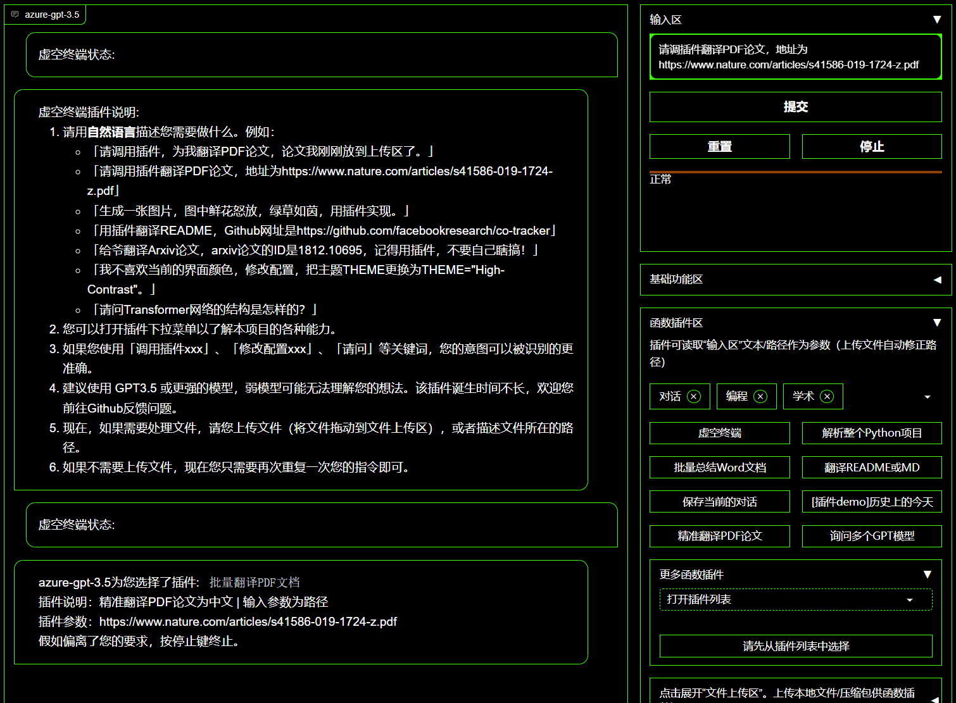Image resolution: width=956 pixels, height=703 pixels.
Task: Run the 解析整个Python项目 plugin
Action: coord(871,433)
